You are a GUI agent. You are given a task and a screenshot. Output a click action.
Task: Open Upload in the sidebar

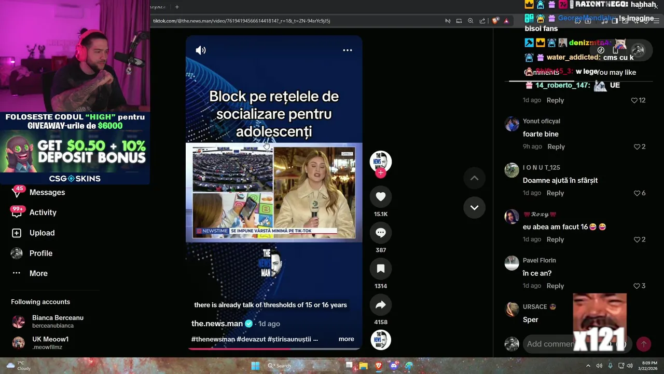click(42, 233)
